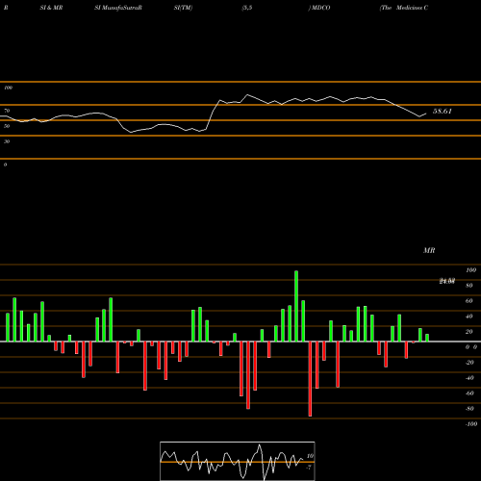The image size is (481, 481).
Task: Click the 30 label on the RSI axis
Action: coord(7,141)
